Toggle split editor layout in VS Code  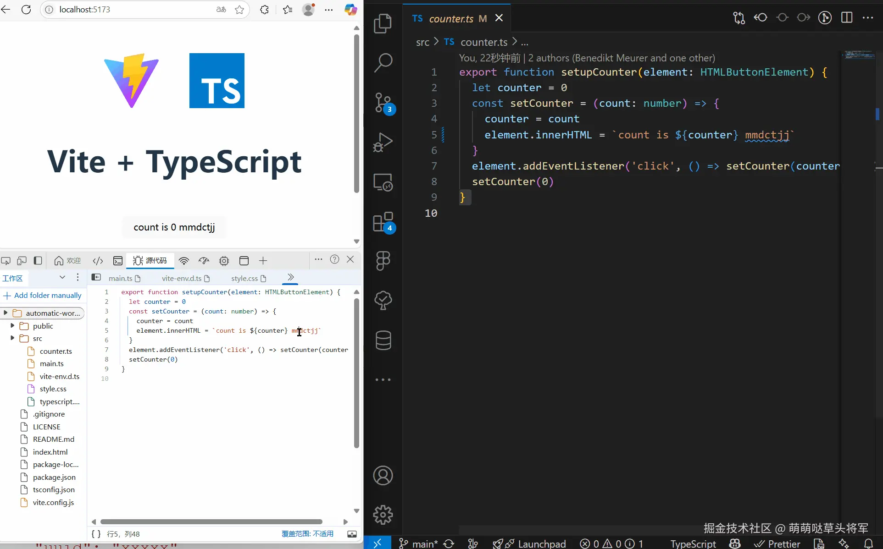pyautogui.click(x=847, y=18)
